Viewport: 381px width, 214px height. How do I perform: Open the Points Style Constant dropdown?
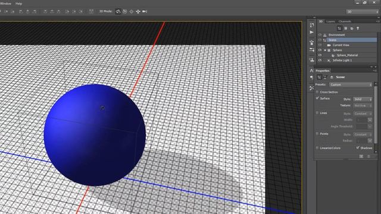click(x=363, y=134)
